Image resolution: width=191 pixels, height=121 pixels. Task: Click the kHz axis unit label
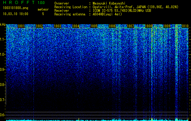click(3, 25)
